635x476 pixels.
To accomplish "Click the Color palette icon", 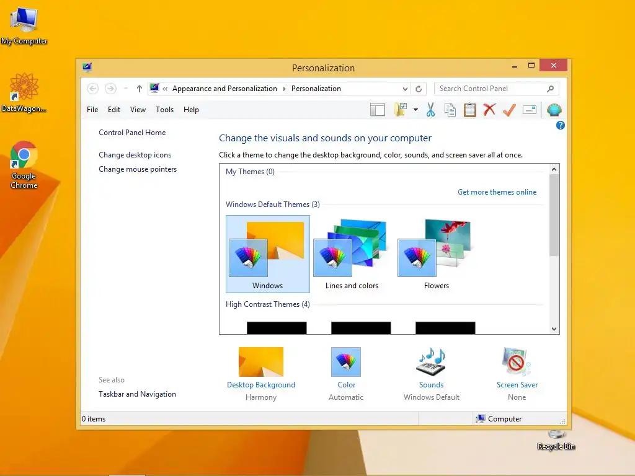I will pyautogui.click(x=346, y=362).
